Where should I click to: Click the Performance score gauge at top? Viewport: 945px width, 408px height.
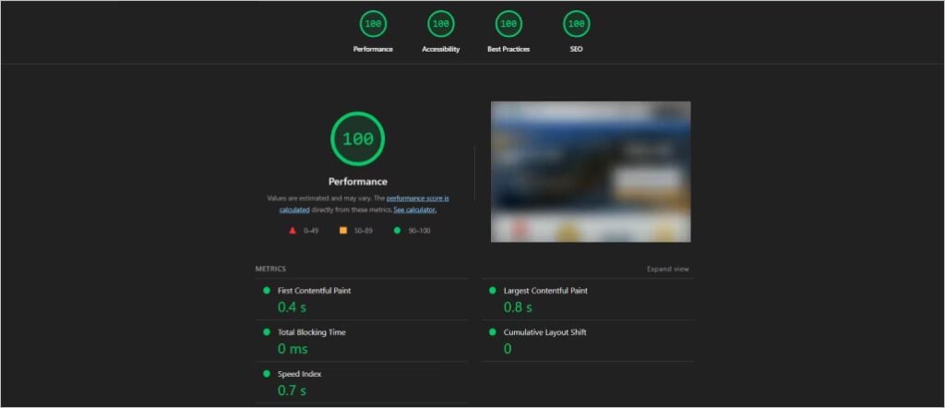point(373,24)
